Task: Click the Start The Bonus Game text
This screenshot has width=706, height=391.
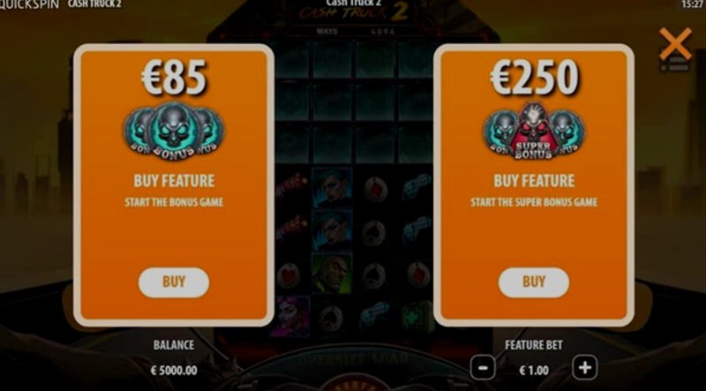Action: [174, 202]
